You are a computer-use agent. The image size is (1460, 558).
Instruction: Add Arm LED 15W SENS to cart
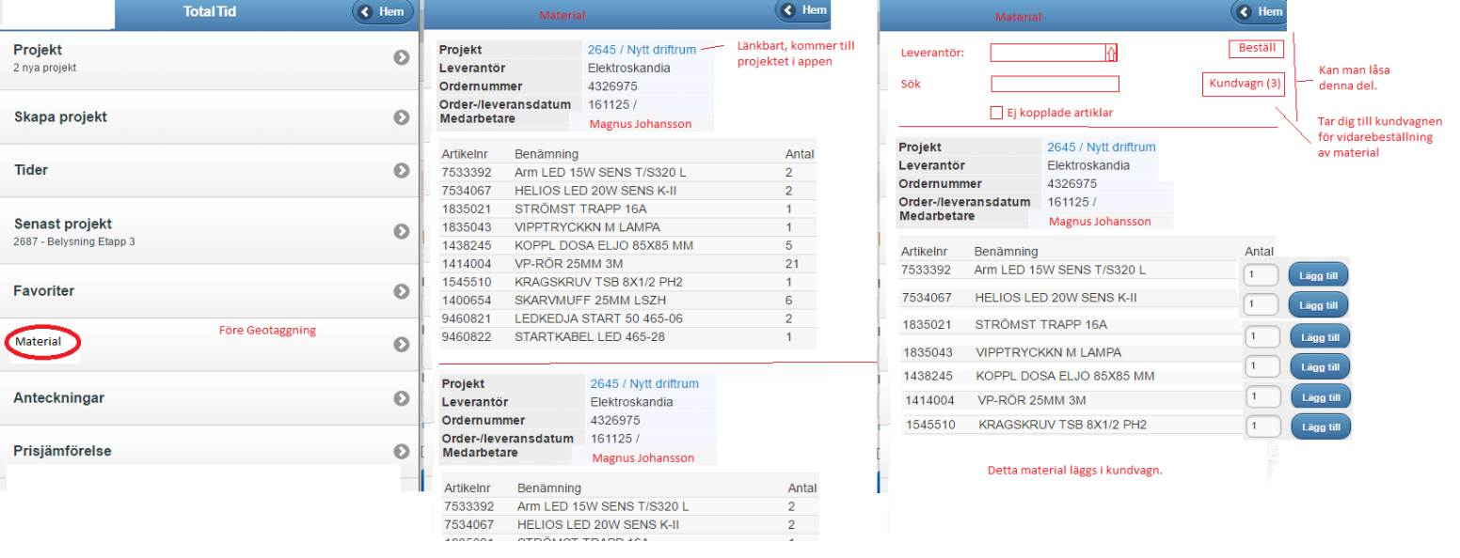click(1318, 275)
